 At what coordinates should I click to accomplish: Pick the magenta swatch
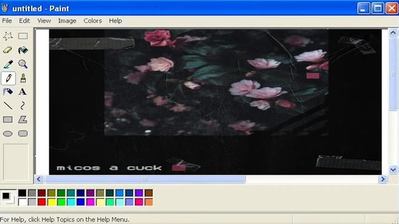point(90,202)
